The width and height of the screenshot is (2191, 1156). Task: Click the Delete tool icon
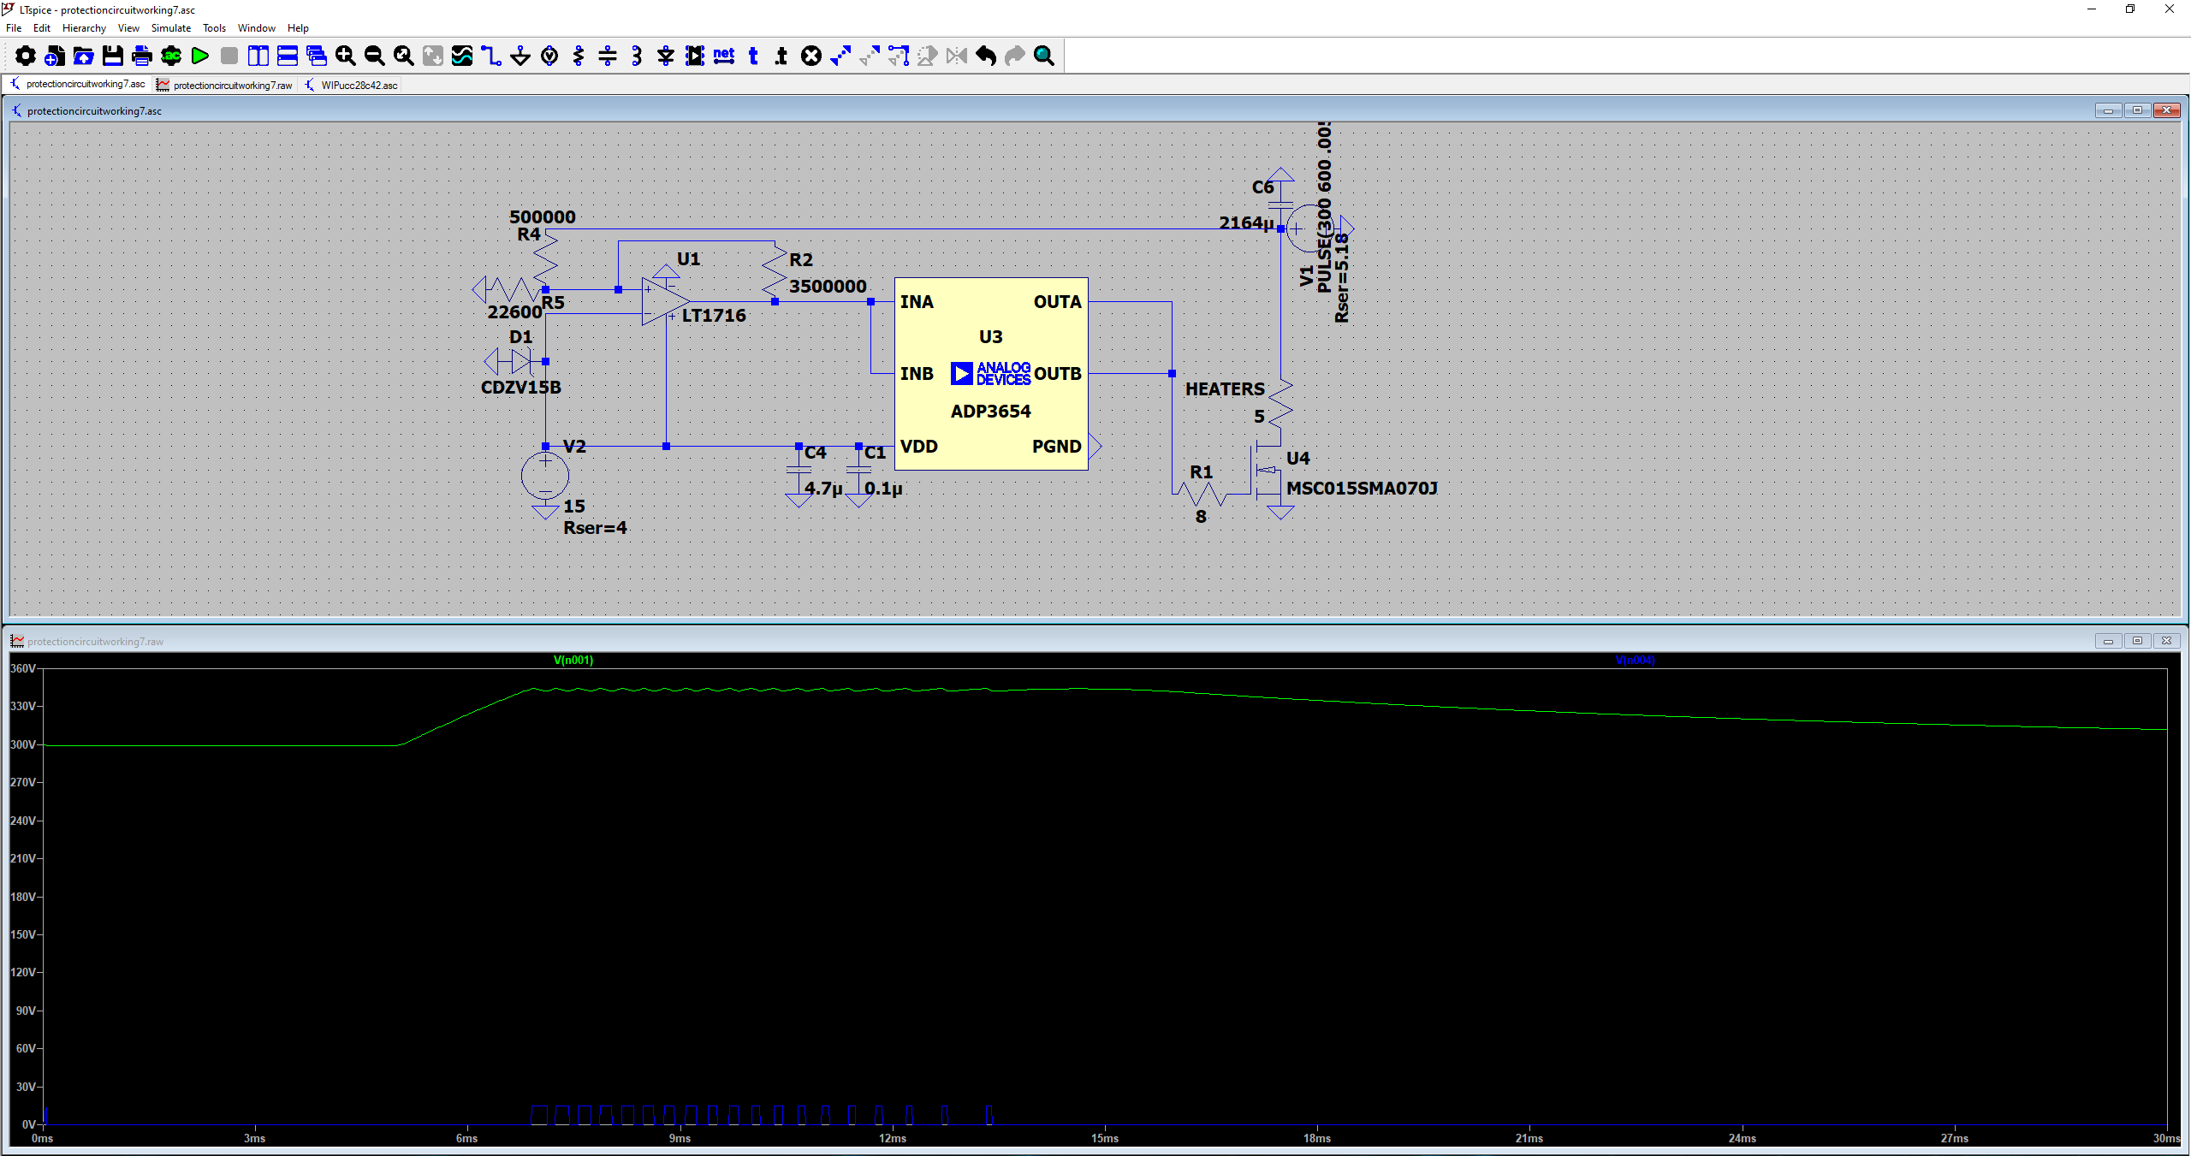tap(811, 56)
